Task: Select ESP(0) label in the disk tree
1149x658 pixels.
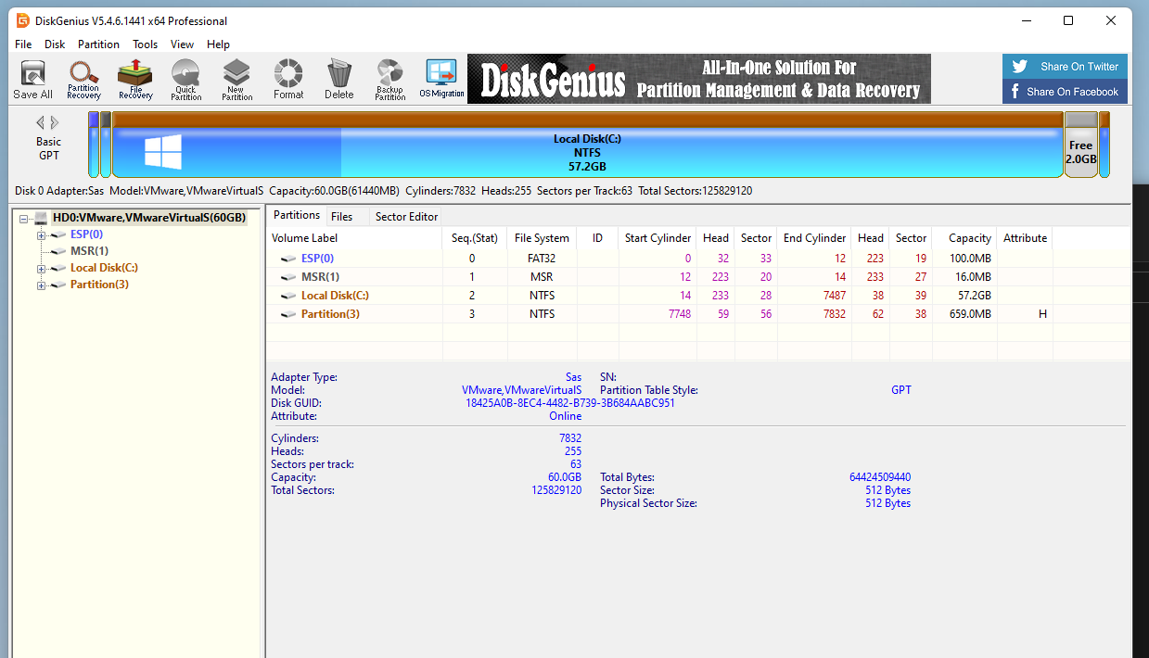Action: click(86, 234)
